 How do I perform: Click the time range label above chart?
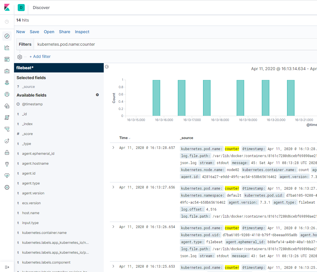284,69
